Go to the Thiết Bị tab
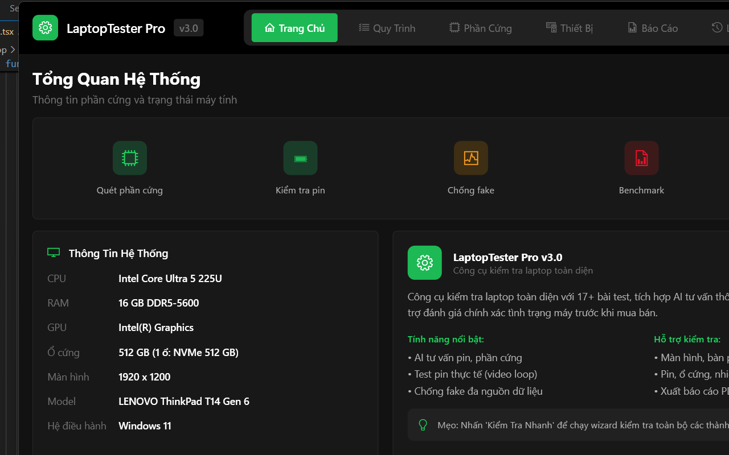 pyautogui.click(x=570, y=28)
